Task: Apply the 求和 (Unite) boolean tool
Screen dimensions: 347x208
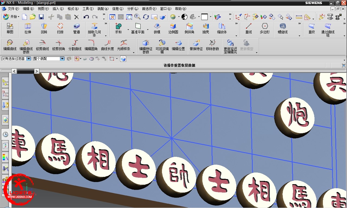Action: tap(118, 29)
